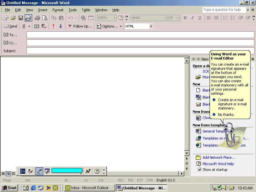This screenshot has width=256, height=192.
Task: Select 'Create an e-mail signature or e-mail stationery'
Action: pos(232,104)
